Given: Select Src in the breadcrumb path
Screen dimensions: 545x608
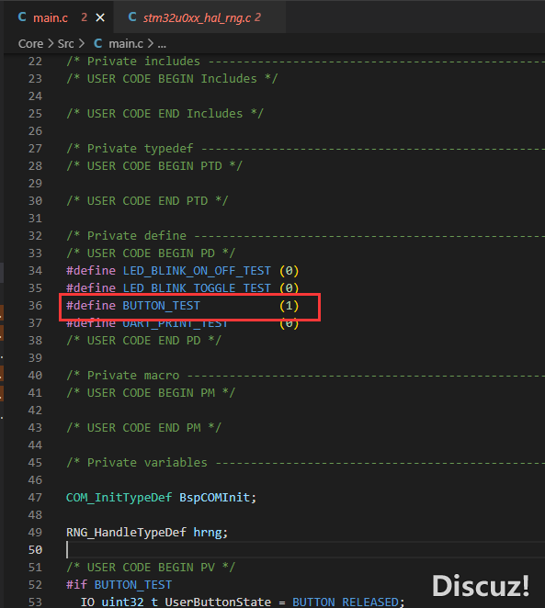Looking at the screenshot, I should (x=65, y=44).
